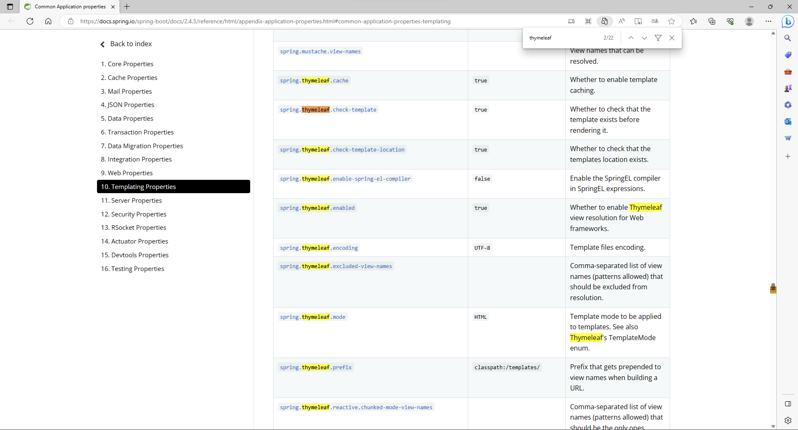The width and height of the screenshot is (798, 430).
Task: View site information lock icon
Action: click(71, 21)
